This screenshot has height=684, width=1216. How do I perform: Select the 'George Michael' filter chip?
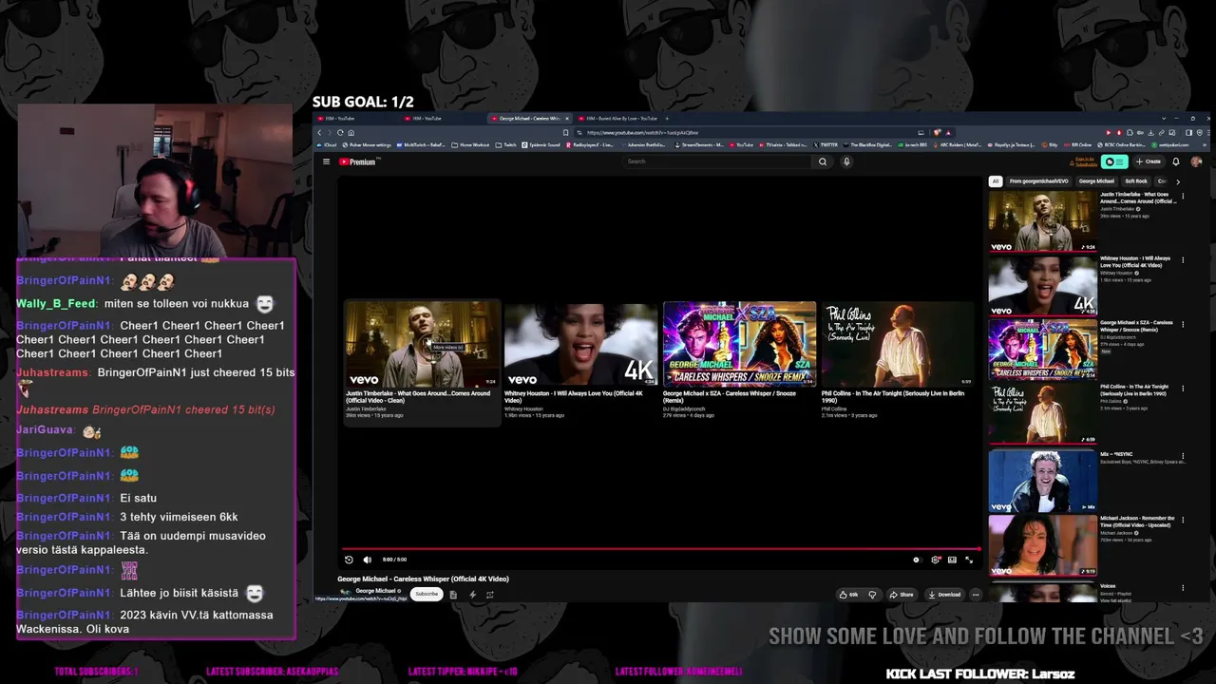click(x=1096, y=181)
